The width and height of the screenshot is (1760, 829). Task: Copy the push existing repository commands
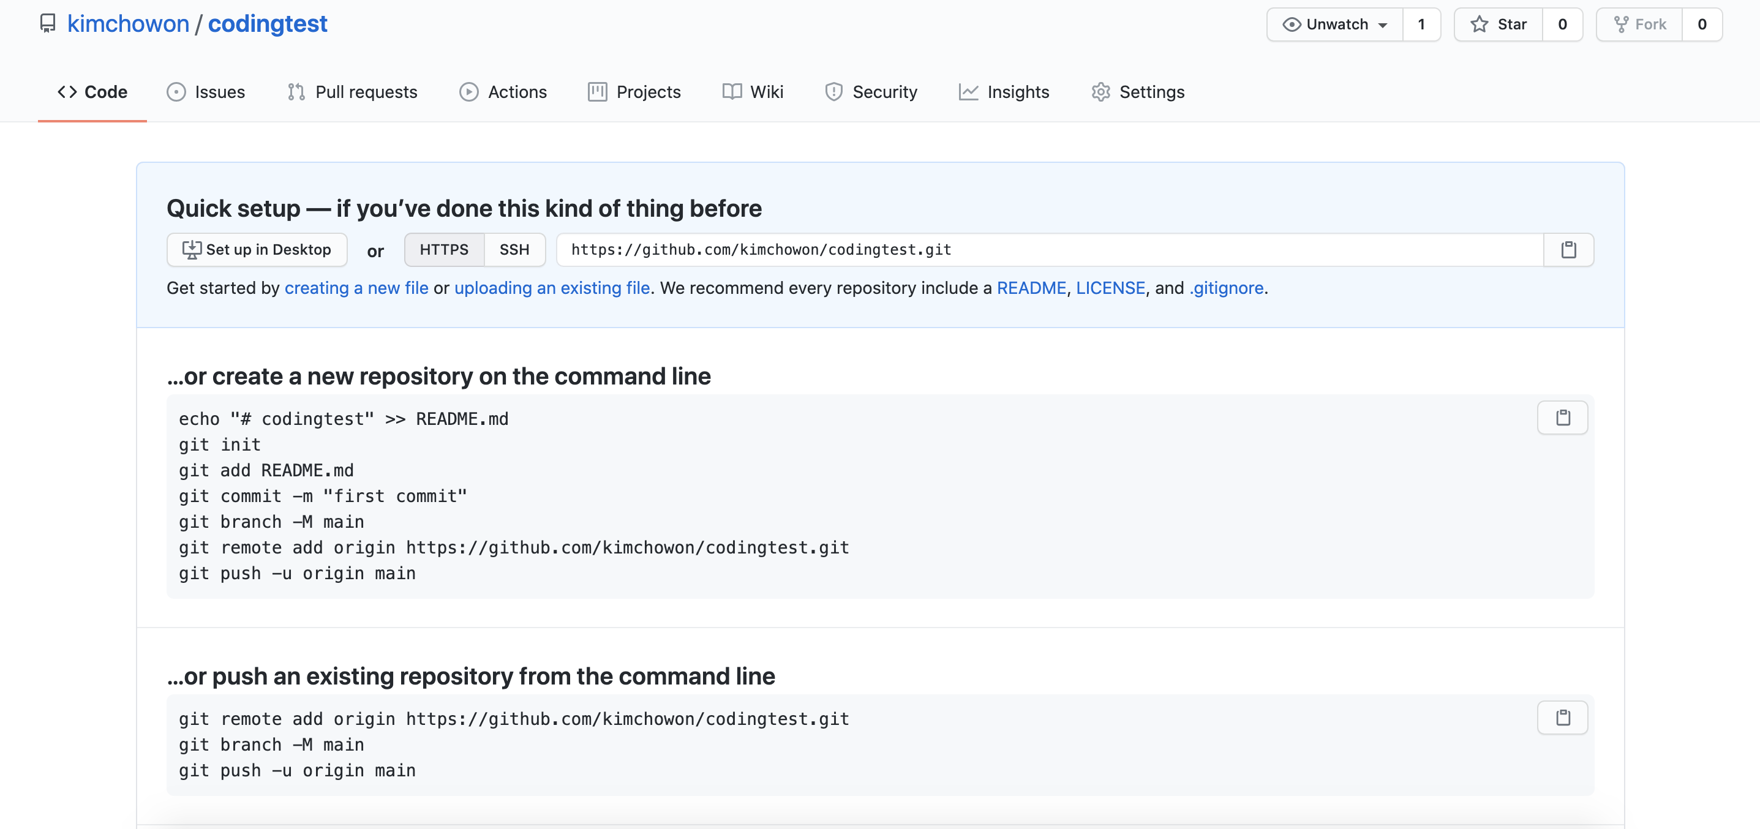click(x=1562, y=717)
